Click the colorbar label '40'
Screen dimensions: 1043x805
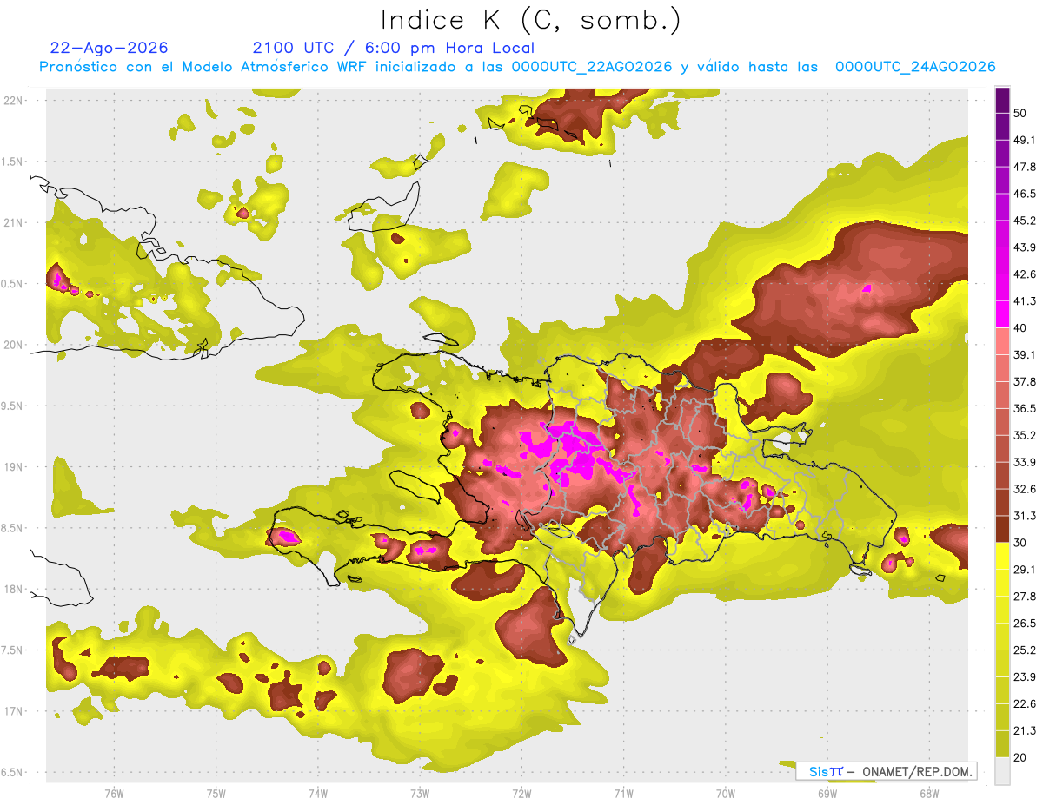pyautogui.click(x=1021, y=328)
